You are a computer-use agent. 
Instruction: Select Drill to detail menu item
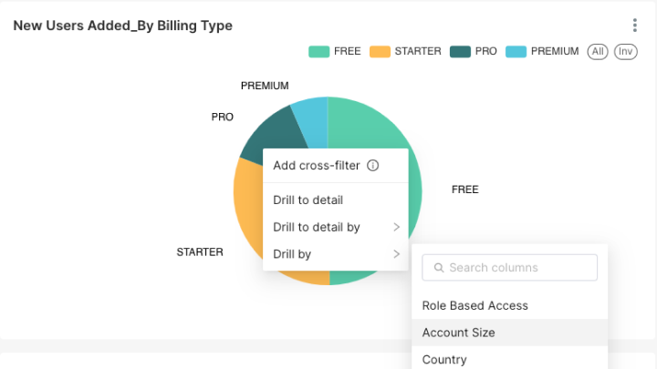pyautogui.click(x=308, y=200)
